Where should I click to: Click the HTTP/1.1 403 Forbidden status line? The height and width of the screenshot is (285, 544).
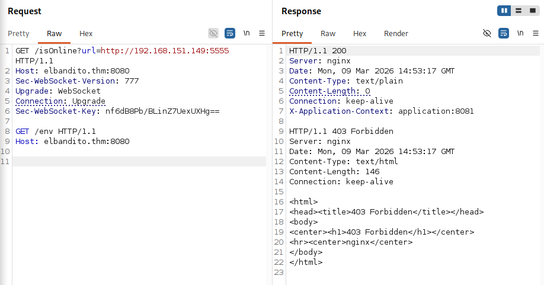(341, 131)
